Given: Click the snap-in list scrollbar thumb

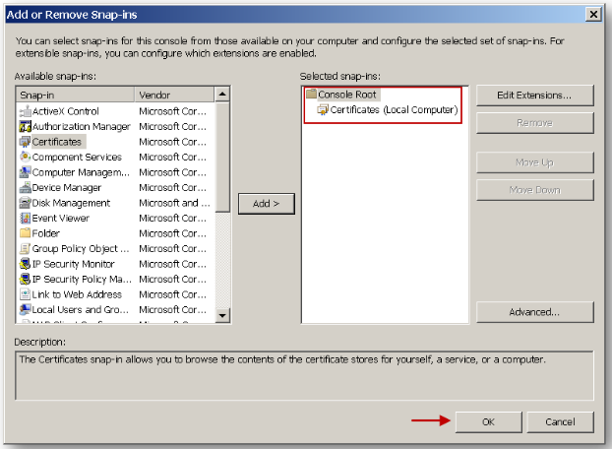Looking at the screenshot, I should click(x=222, y=157).
